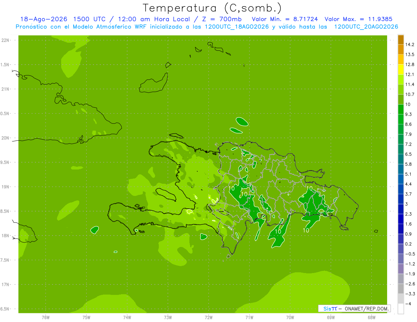Pick the green swatch between 9.3 and 10
This screenshot has width=417, height=322.
(x=401, y=109)
